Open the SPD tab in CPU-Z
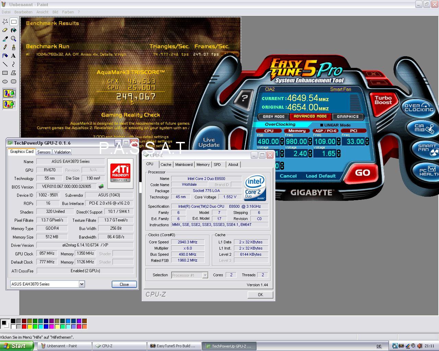 [217, 165]
